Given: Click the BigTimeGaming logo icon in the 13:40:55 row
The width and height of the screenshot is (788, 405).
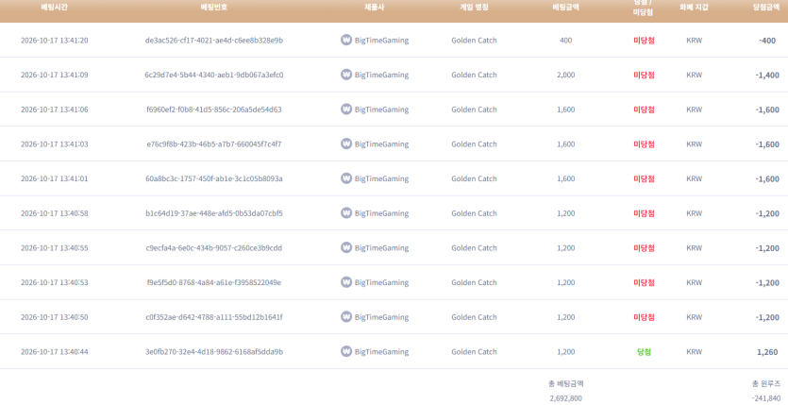Looking at the screenshot, I should point(346,247).
